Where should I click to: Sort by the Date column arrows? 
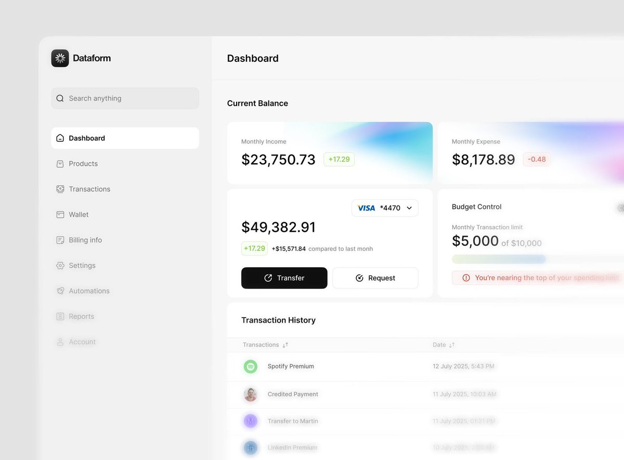452,345
